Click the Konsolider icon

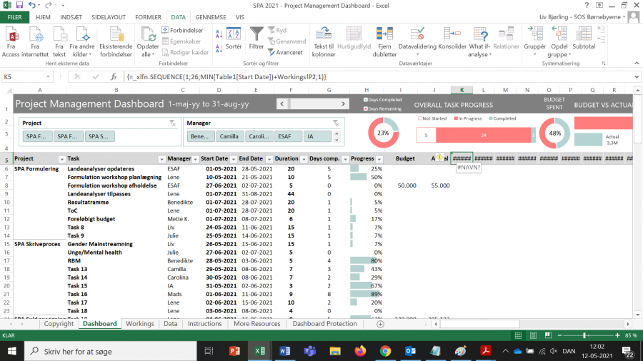(x=452, y=34)
